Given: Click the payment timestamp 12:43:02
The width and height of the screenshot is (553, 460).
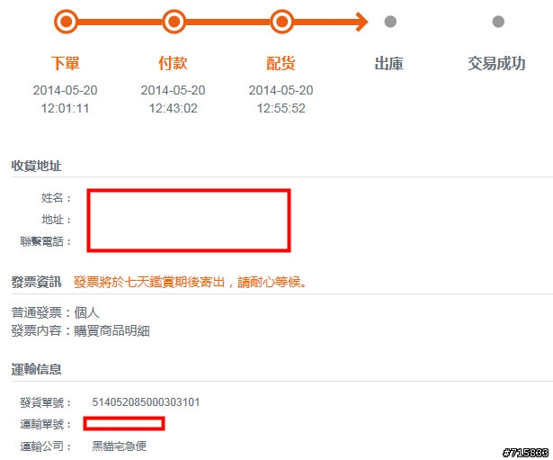Looking at the screenshot, I should pyautogui.click(x=174, y=108).
